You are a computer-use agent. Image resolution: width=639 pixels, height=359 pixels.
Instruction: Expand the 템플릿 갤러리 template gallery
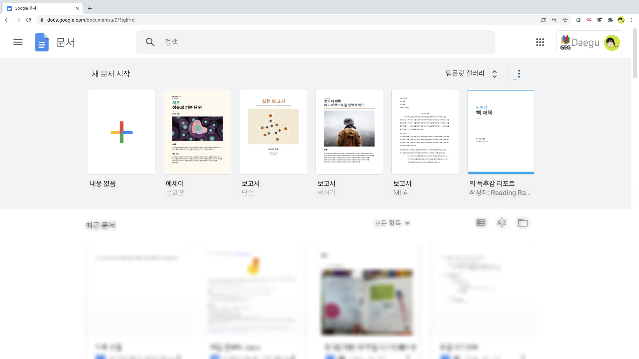click(x=471, y=73)
